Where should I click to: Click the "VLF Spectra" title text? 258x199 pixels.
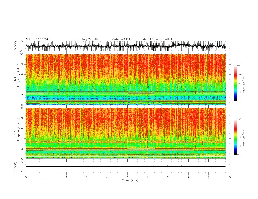pos(37,39)
